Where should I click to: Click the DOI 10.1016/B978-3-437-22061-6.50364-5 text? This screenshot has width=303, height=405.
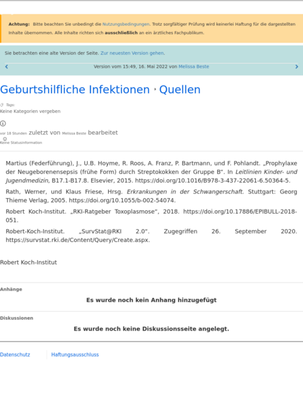click(213, 181)
